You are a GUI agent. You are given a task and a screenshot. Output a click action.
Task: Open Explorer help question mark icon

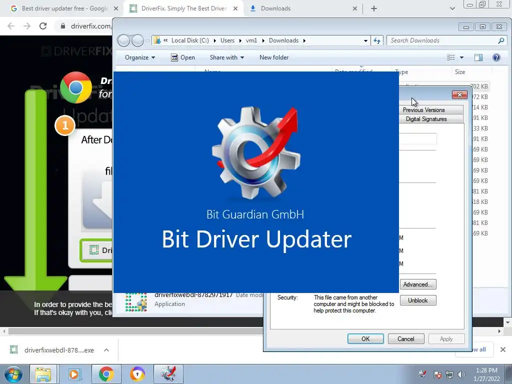pos(496,57)
